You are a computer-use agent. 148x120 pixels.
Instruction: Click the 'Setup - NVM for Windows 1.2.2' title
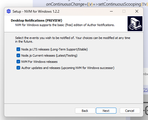(x=36, y=11)
